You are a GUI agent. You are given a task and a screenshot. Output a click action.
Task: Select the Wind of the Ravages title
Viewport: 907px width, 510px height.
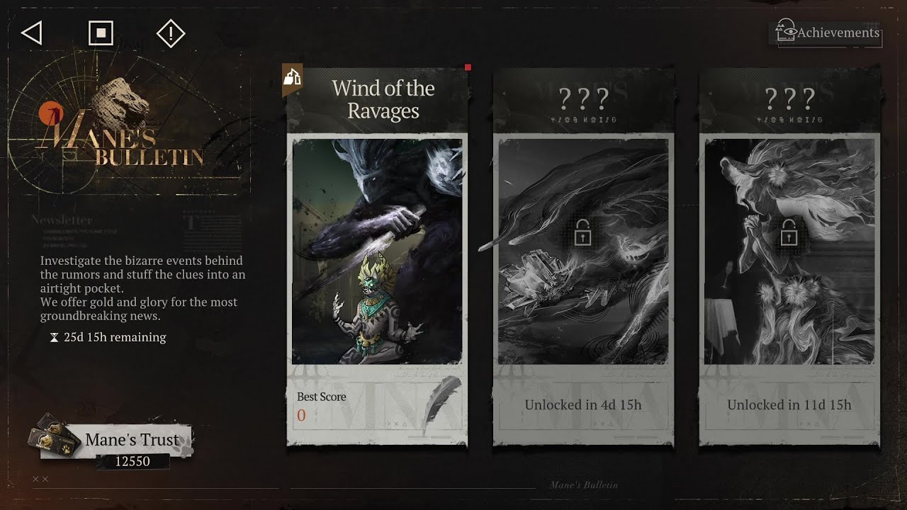coord(383,100)
